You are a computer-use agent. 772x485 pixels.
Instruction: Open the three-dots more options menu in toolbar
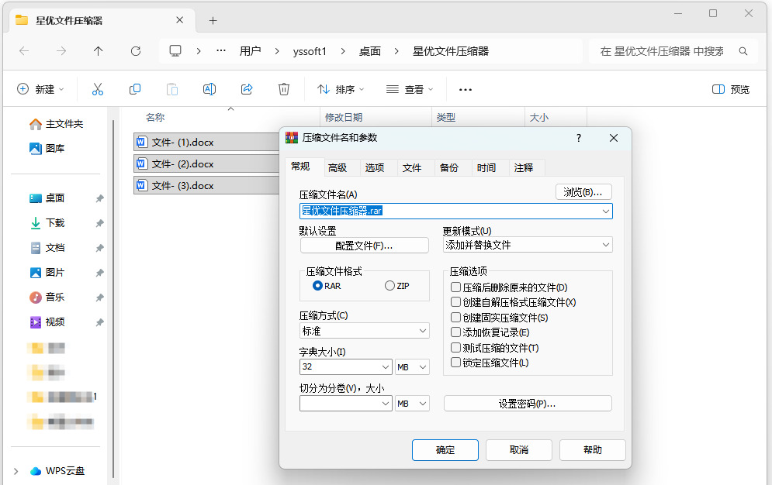pos(466,89)
